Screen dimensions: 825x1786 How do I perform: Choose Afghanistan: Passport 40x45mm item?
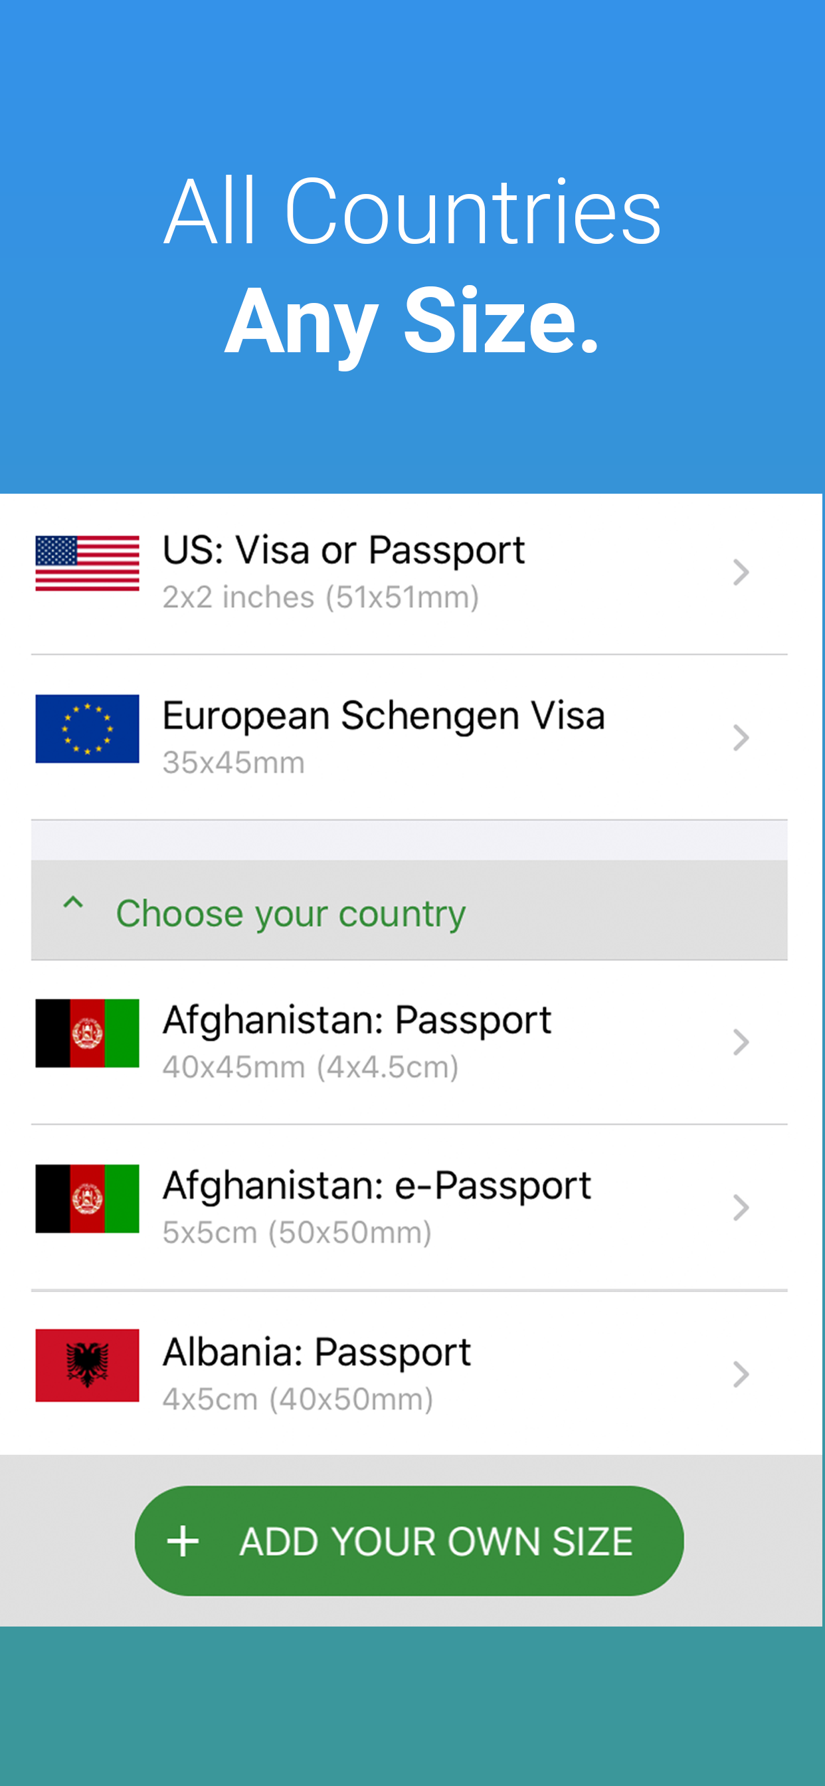[356, 1021]
